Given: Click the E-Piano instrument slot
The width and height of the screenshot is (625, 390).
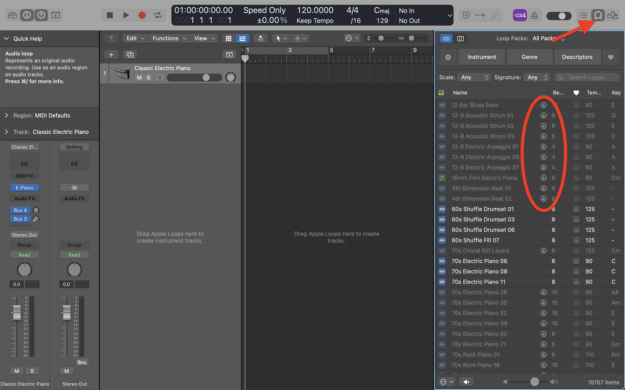Looking at the screenshot, I should coord(24,188).
